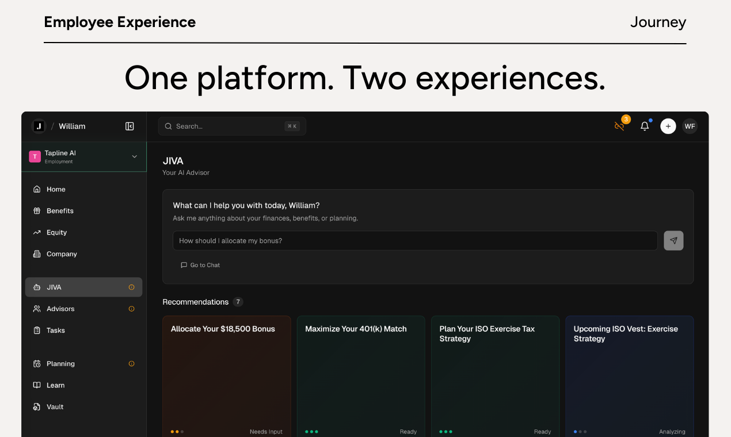Click the plus button in the top bar

click(668, 126)
